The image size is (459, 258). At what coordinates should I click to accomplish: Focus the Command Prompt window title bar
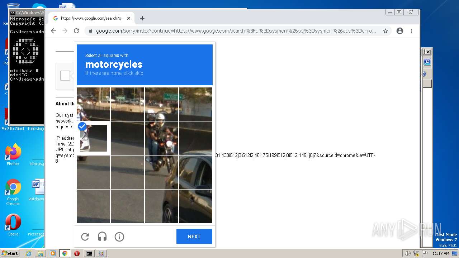[x=27, y=13]
